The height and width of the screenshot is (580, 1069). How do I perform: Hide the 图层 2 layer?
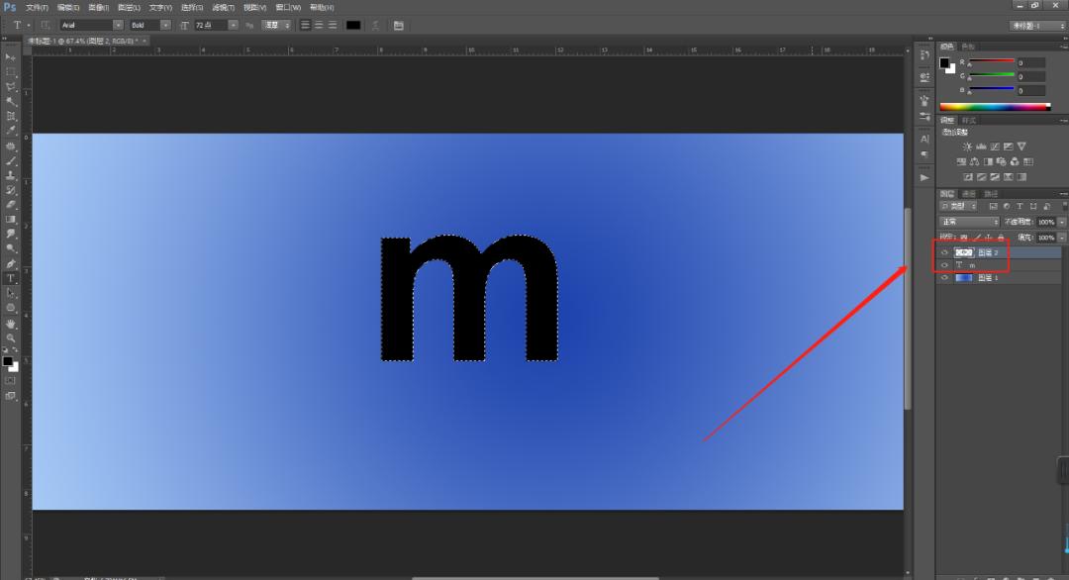(944, 251)
